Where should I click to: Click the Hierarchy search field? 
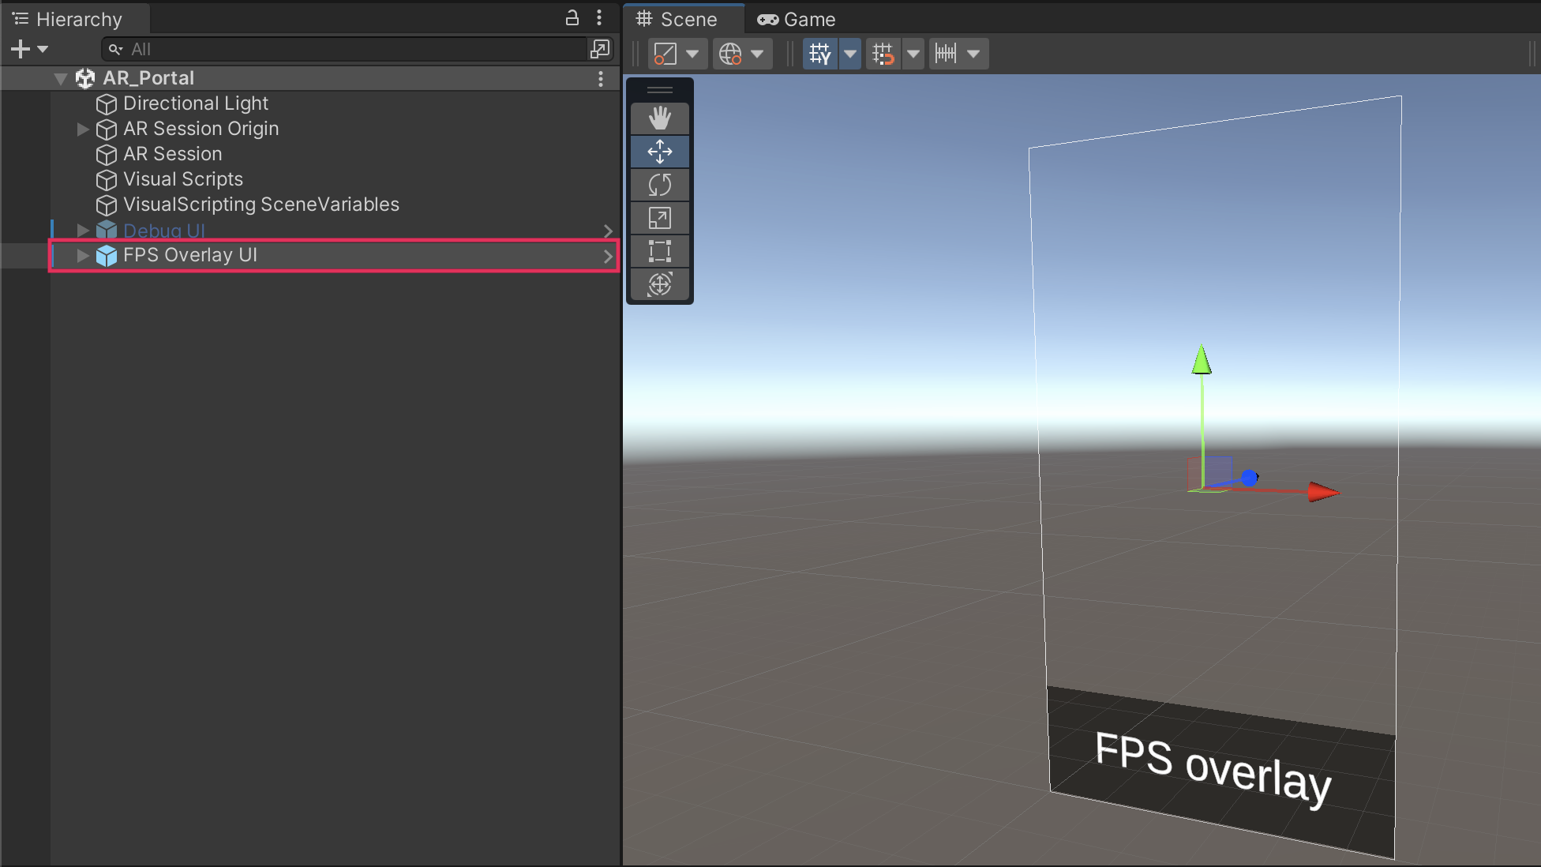(x=347, y=49)
